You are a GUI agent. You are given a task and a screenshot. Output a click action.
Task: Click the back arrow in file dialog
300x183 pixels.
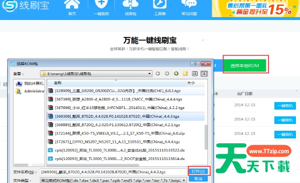[158, 73]
